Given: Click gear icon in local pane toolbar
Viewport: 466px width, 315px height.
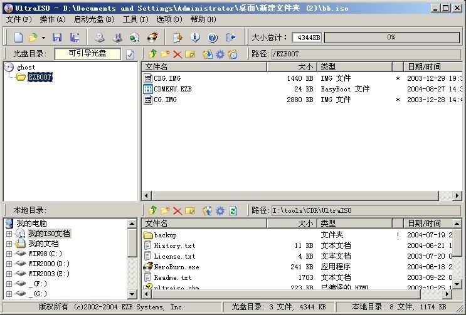Looking at the screenshot, I should tap(220, 210).
